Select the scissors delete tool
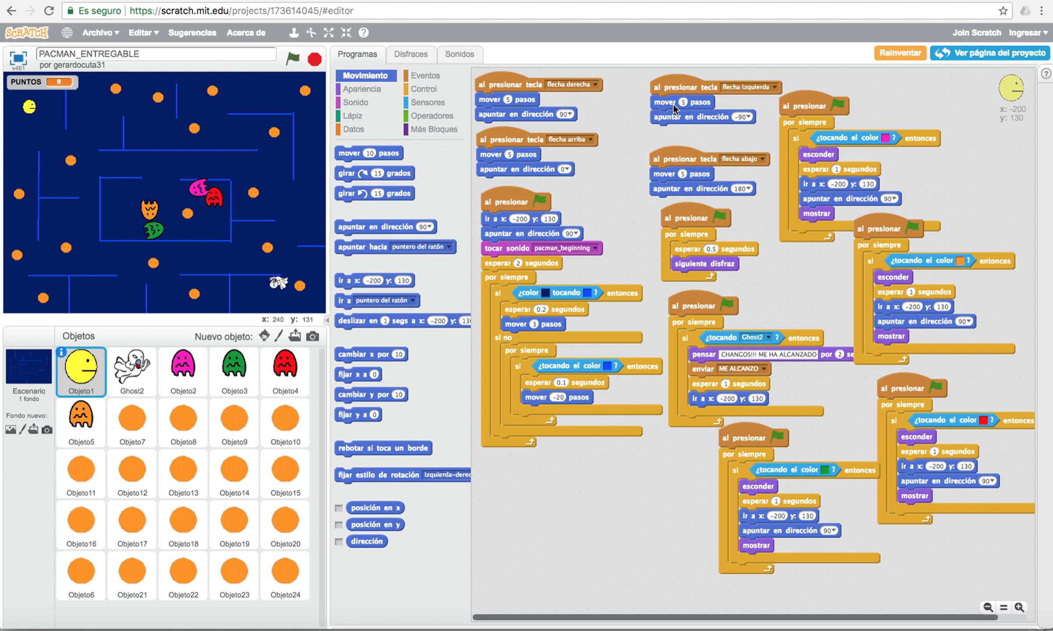The width and height of the screenshot is (1053, 631). coord(311,32)
